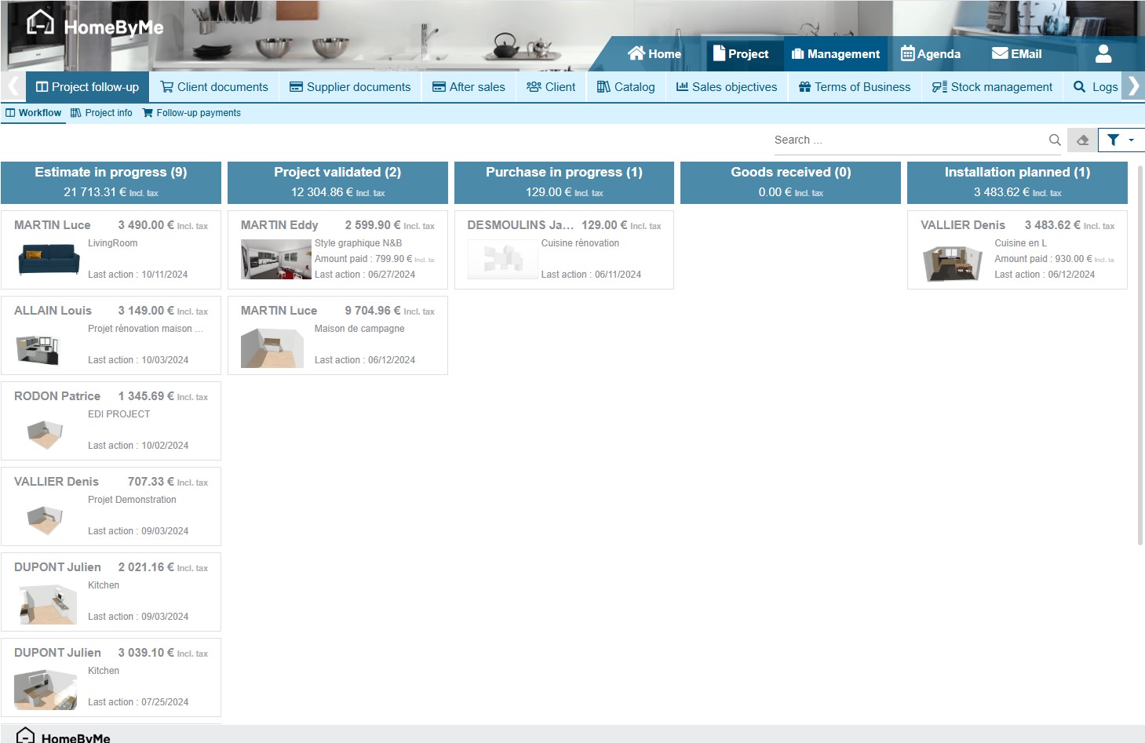Switch to Stock management tab
The image size is (1145, 743).
[992, 87]
